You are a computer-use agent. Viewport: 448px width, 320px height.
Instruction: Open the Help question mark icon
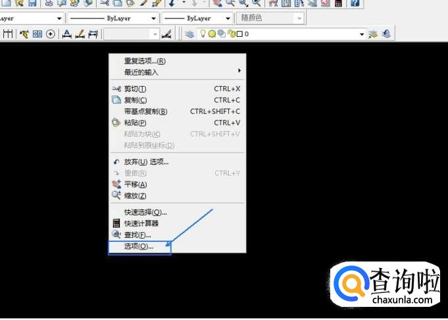click(x=355, y=3)
